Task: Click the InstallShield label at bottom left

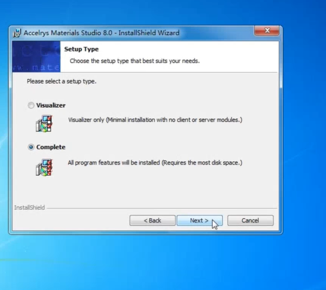Action: (x=30, y=208)
